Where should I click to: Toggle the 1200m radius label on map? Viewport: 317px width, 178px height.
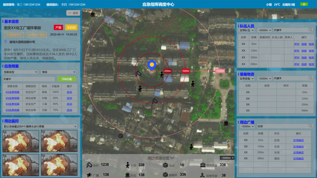(220, 71)
